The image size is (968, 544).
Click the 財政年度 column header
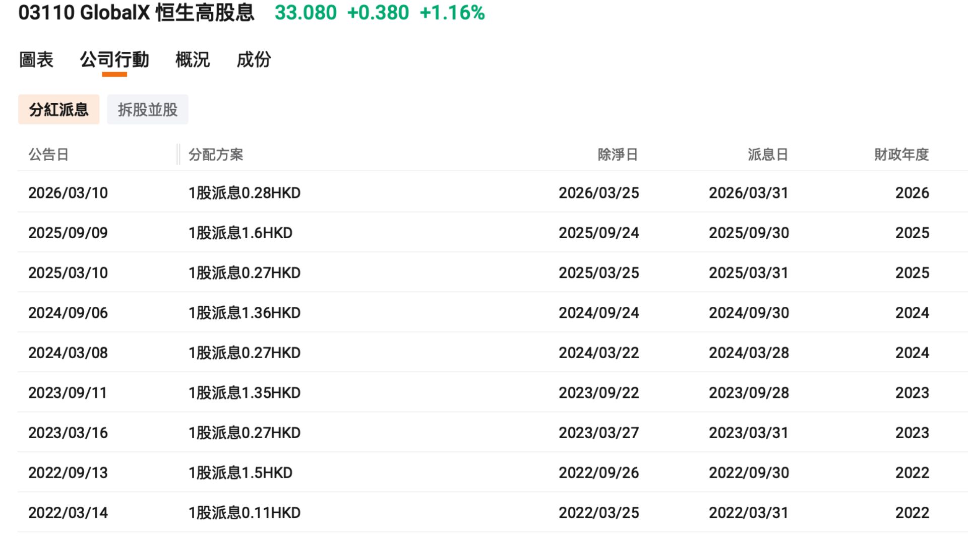pyautogui.click(x=901, y=155)
